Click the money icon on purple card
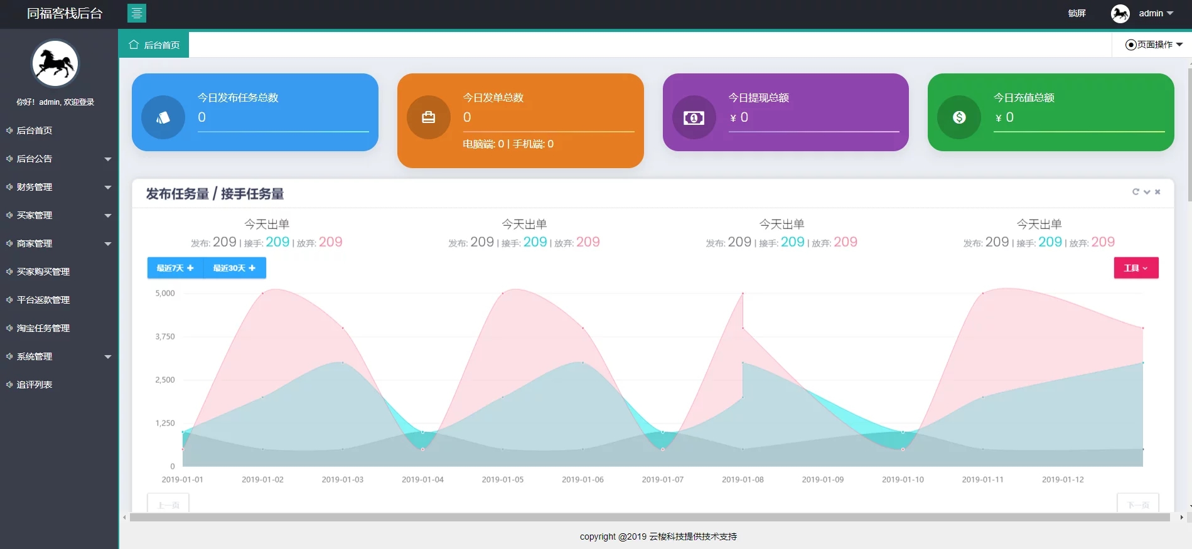 coord(694,117)
